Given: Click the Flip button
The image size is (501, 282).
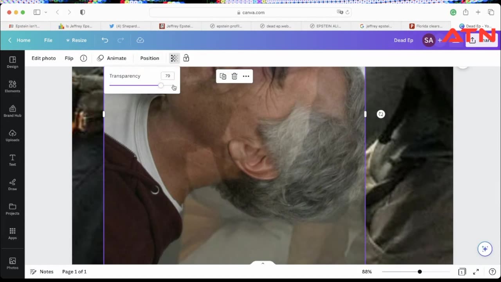Looking at the screenshot, I should pyautogui.click(x=69, y=58).
